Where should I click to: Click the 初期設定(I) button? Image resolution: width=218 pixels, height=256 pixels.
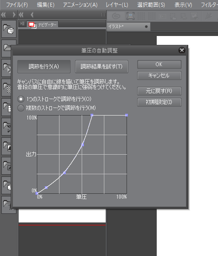coord(159,102)
